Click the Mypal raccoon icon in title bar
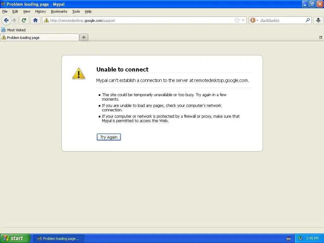The height and width of the screenshot is (243, 324). (3, 4)
